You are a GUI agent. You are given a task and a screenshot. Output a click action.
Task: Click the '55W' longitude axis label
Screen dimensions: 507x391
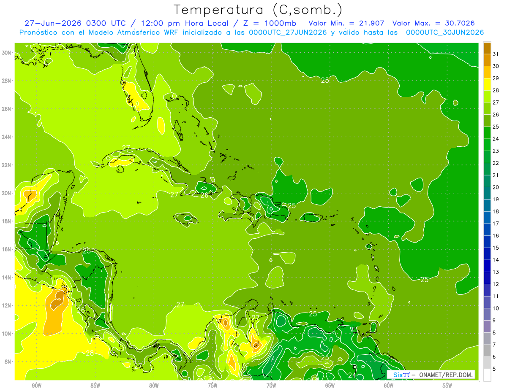pos(447,386)
